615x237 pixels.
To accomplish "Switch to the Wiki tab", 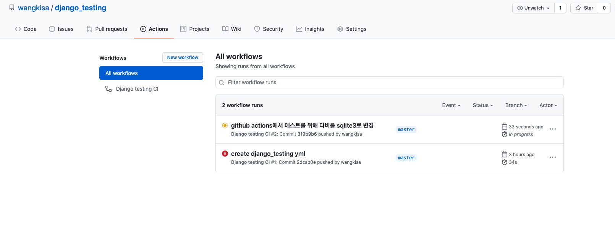I will (232, 29).
